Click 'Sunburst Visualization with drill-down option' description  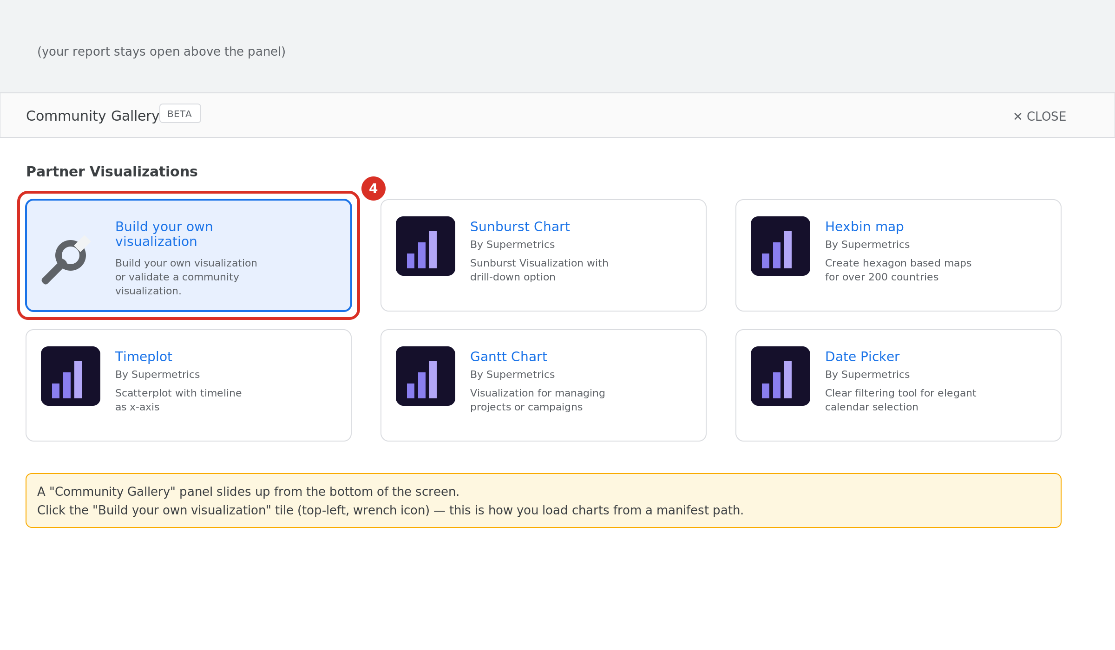pos(539,270)
